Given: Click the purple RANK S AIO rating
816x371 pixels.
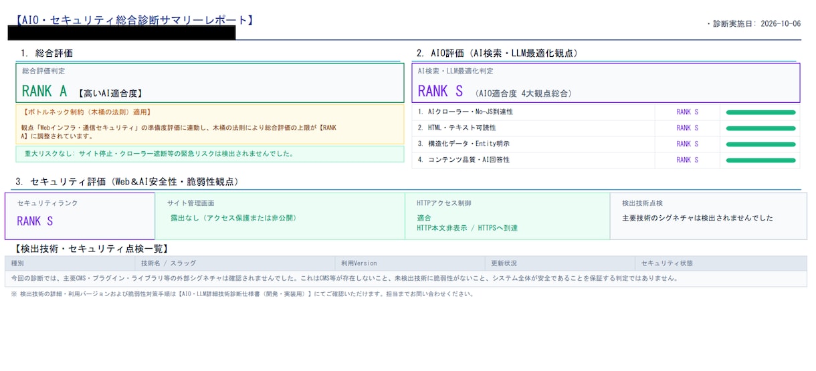Looking at the screenshot, I should 440,91.
